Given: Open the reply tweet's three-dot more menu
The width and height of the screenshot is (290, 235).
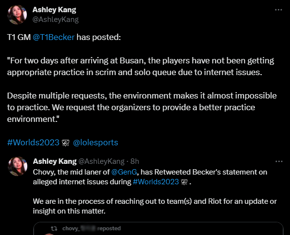Looking at the screenshot, I should pyautogui.click(x=279, y=161).
